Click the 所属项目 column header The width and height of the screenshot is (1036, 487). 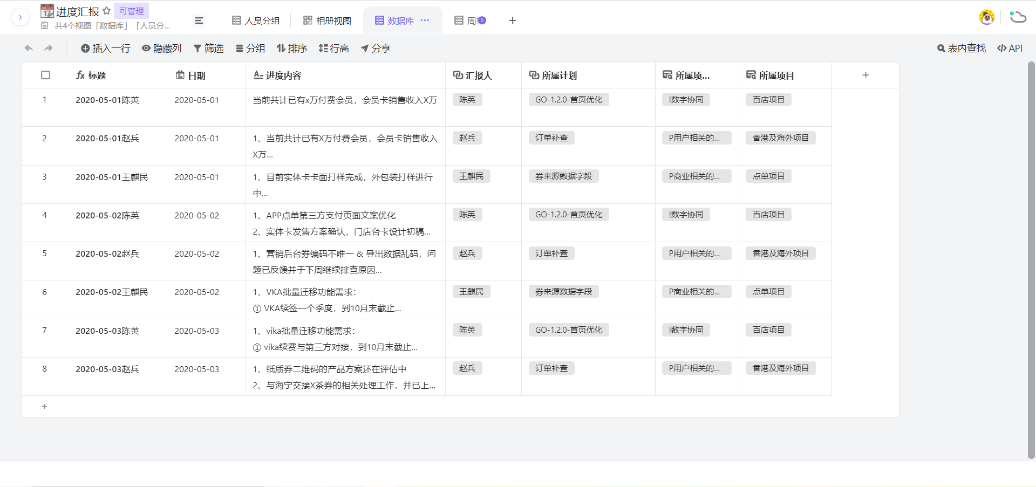[785, 76]
